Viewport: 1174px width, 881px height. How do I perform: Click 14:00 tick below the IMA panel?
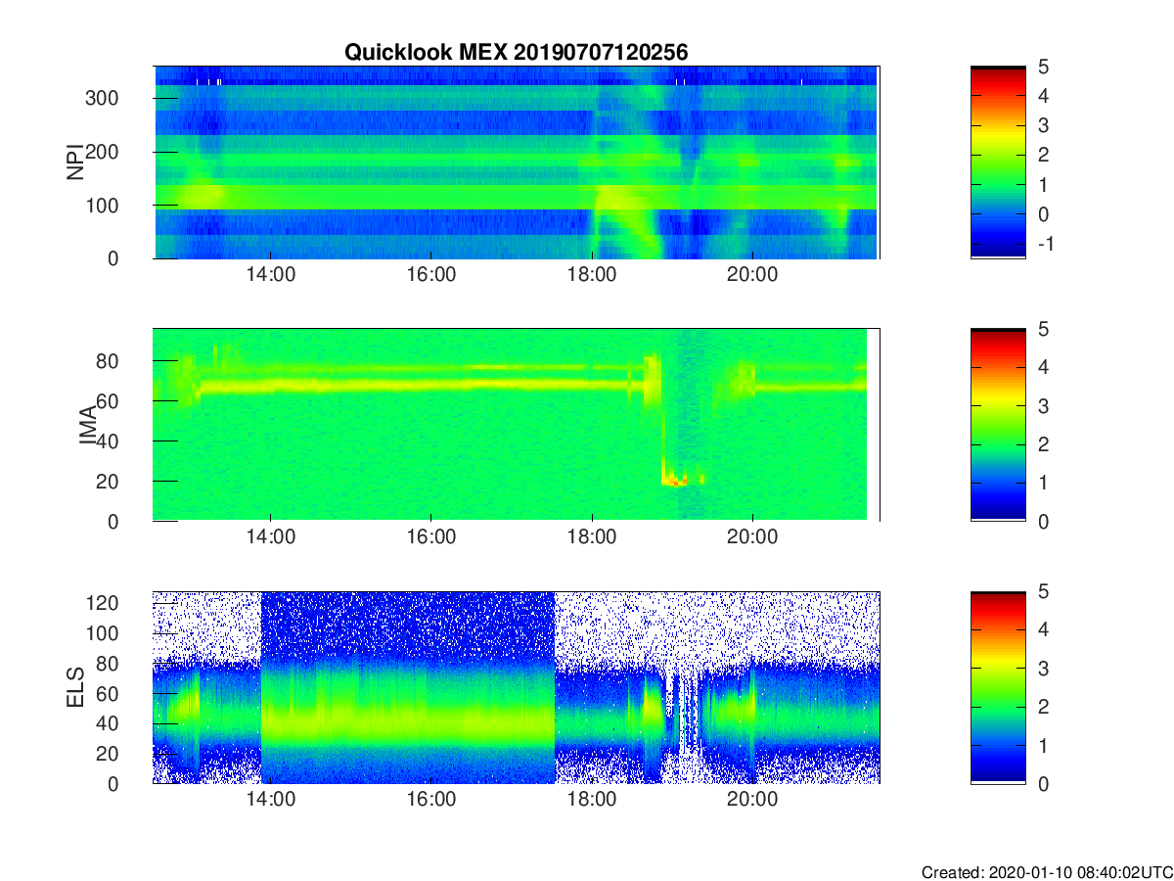click(270, 537)
